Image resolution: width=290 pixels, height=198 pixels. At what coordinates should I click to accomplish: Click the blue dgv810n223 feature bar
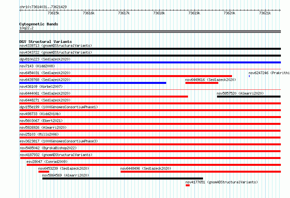[x=150, y=62]
